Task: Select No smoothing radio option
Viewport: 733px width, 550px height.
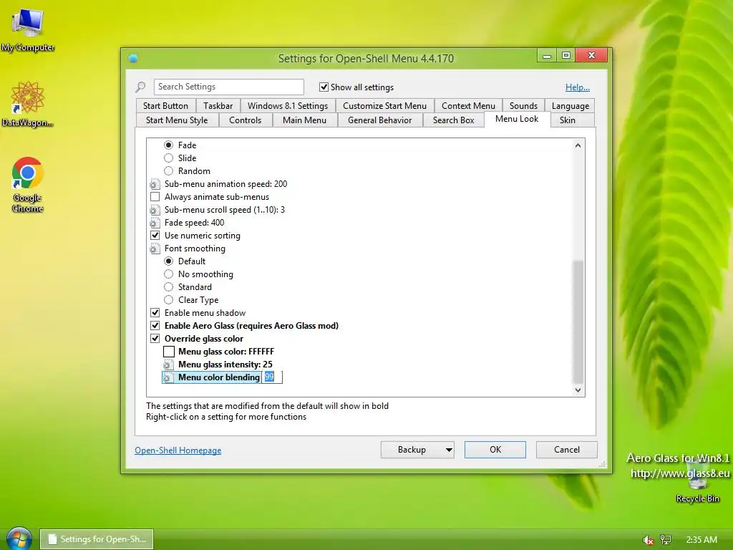Action: [169, 274]
